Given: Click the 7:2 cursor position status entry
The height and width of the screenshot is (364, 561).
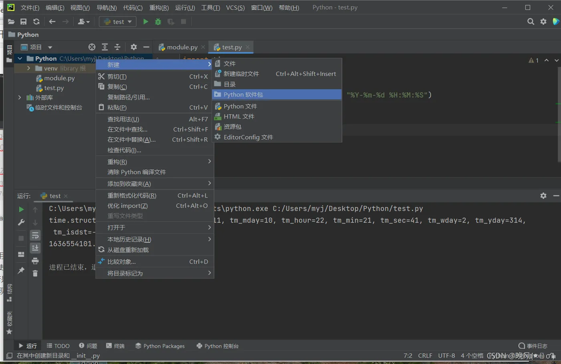Looking at the screenshot, I should (408, 356).
